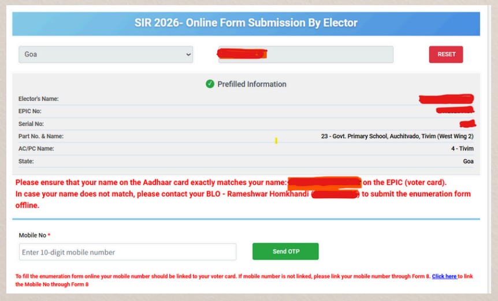Open the 'Click here' Form 8 link
The height and width of the screenshot is (301, 498).
444,277
